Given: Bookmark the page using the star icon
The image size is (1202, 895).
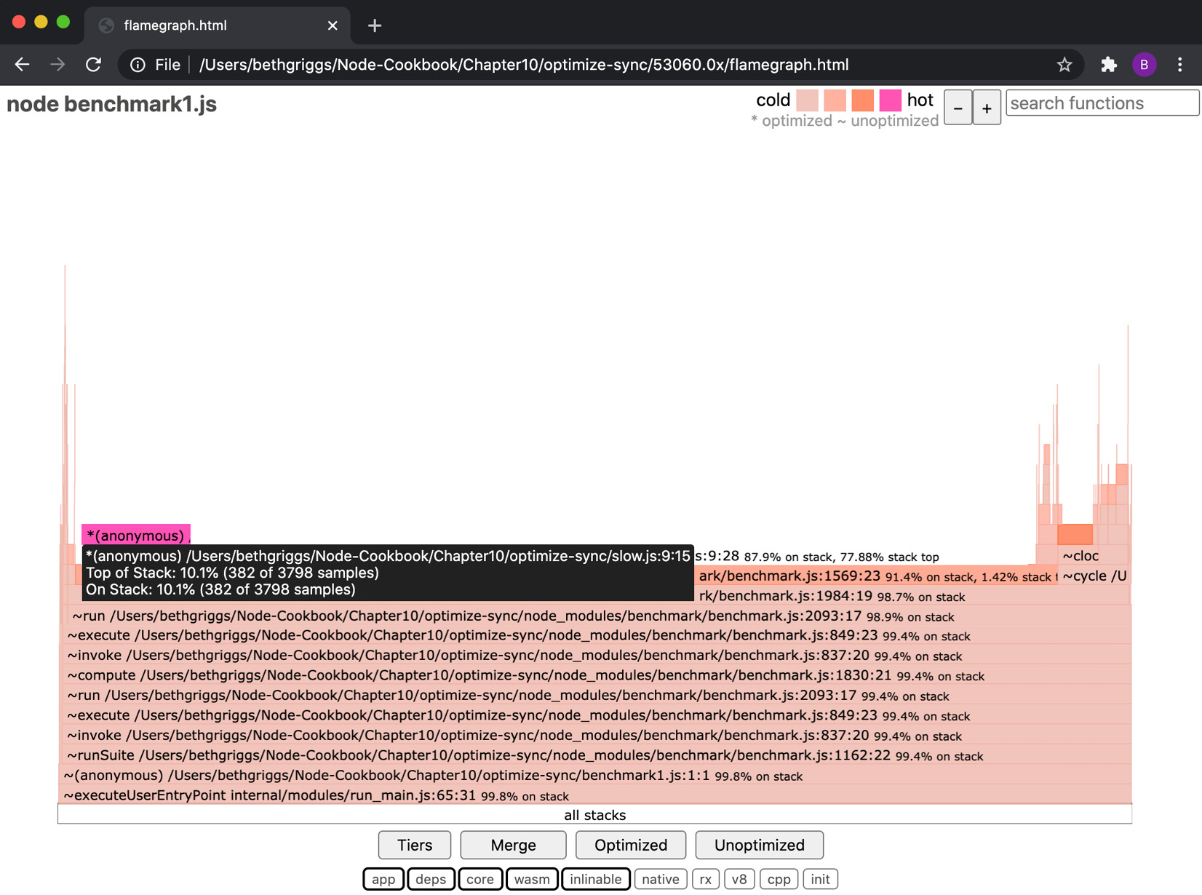Looking at the screenshot, I should 1064,64.
